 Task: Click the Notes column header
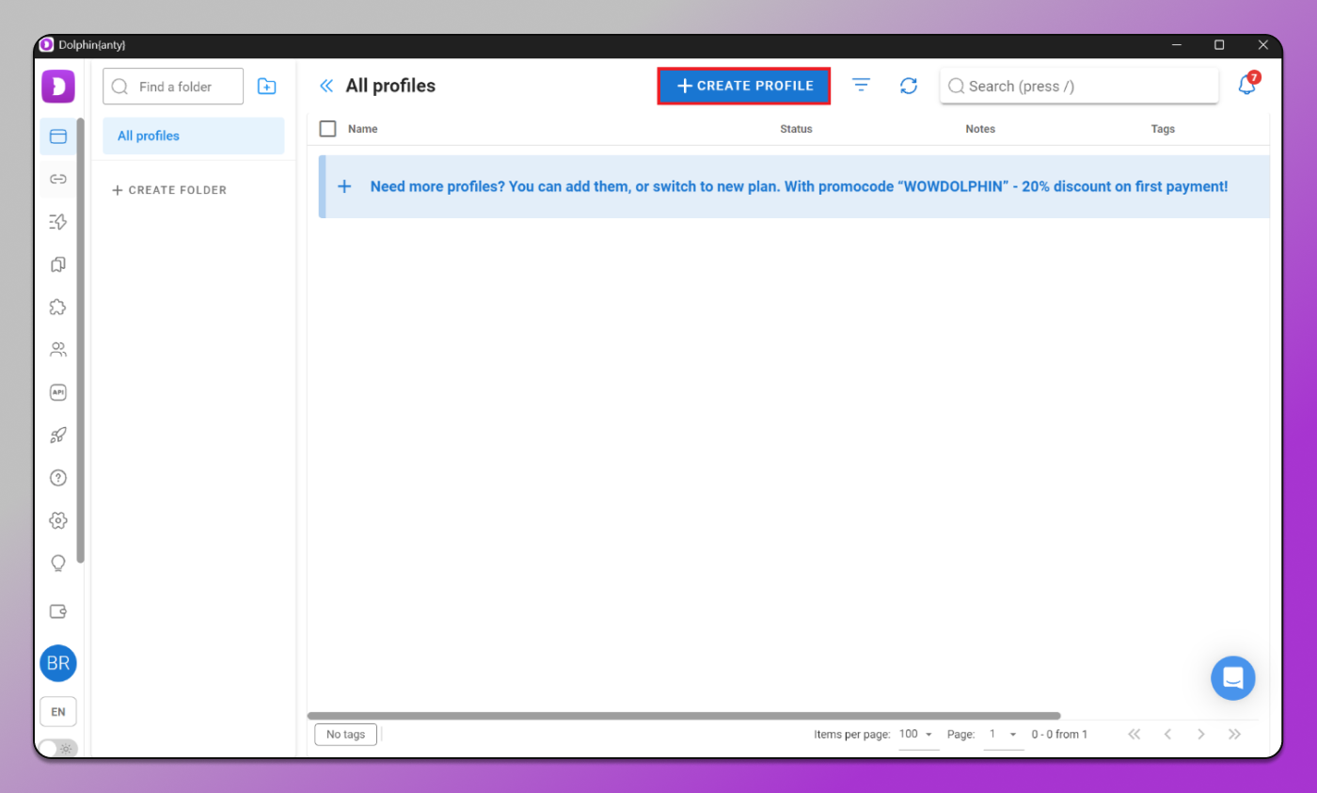[x=980, y=129]
